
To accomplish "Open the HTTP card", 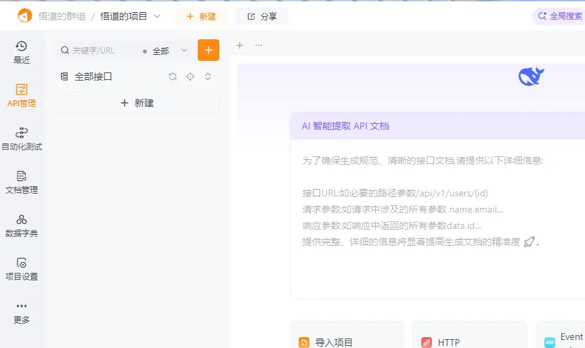I will tap(470, 336).
